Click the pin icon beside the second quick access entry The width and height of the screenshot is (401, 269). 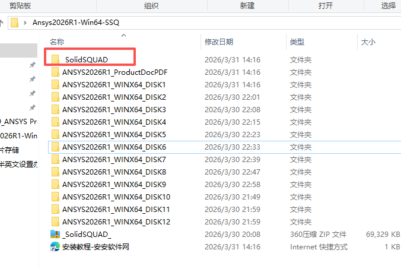[33, 79]
